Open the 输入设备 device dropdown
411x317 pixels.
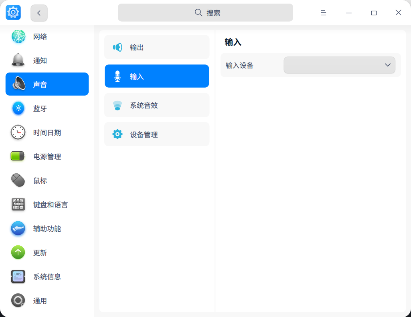click(340, 65)
